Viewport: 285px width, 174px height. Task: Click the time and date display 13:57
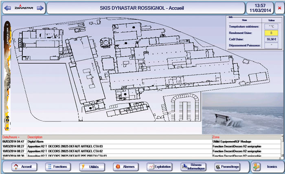(260, 8)
